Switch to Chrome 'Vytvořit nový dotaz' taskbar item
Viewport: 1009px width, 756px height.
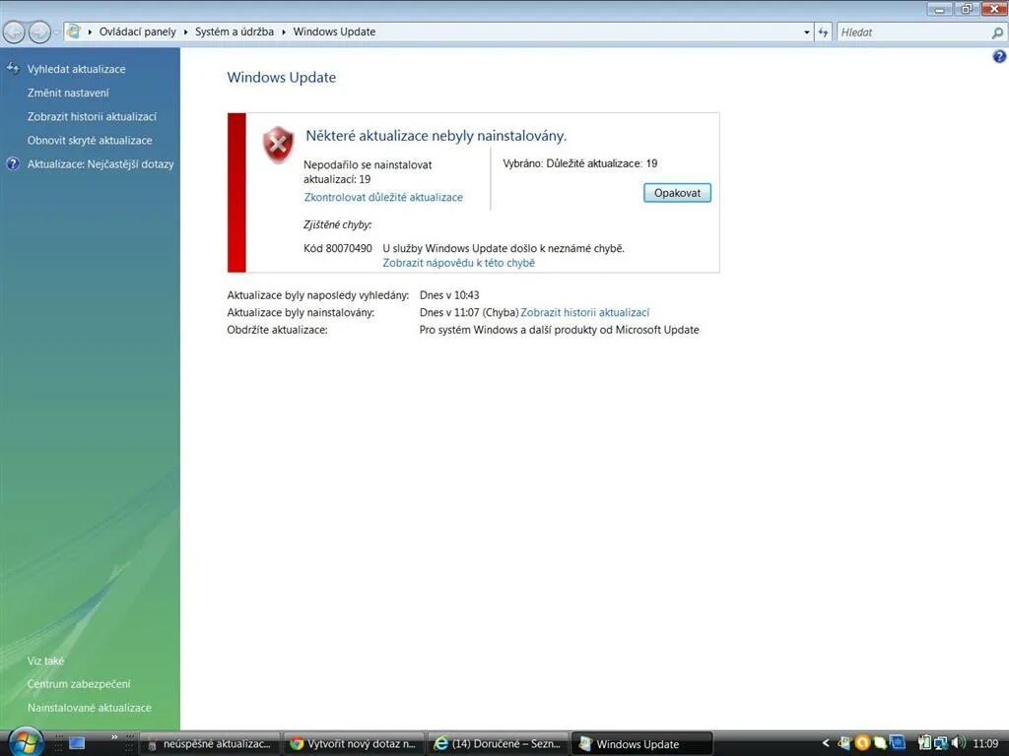tap(354, 744)
